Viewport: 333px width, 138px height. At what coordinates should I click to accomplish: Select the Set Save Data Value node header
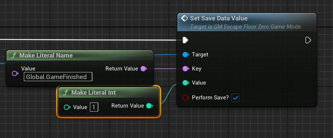coord(247,22)
